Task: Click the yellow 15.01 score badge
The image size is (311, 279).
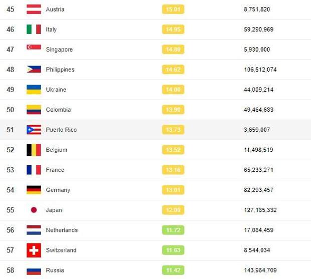Action: coord(173,10)
